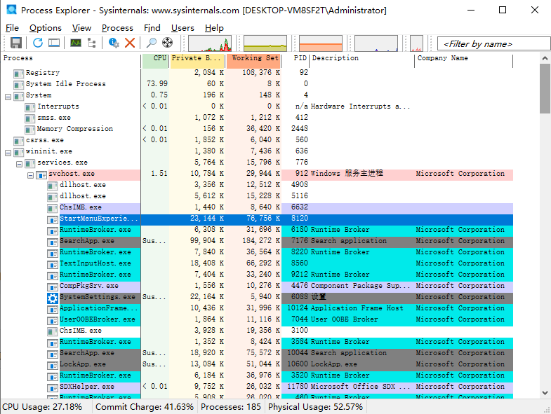Collapse the services.exe tree node
The height and width of the screenshot is (414, 551).
tap(20, 164)
